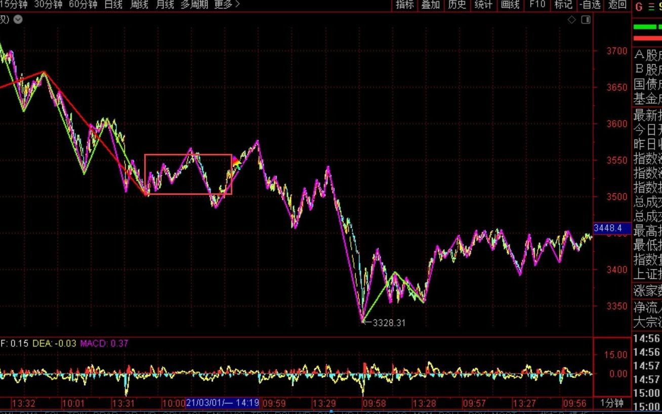Click the 09:58 time axis label
This screenshot has height=414, width=662.
pos(374,403)
